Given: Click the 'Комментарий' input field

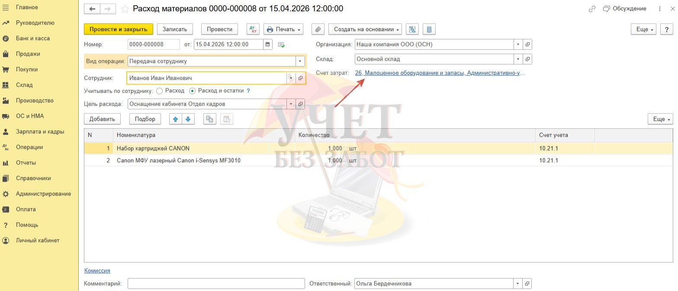Looking at the screenshot, I should (216, 284).
